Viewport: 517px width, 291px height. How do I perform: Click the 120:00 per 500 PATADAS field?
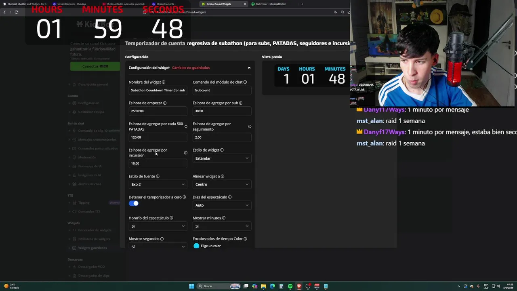pos(158,137)
